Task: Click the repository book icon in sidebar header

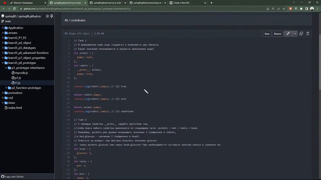Action: [3, 16]
